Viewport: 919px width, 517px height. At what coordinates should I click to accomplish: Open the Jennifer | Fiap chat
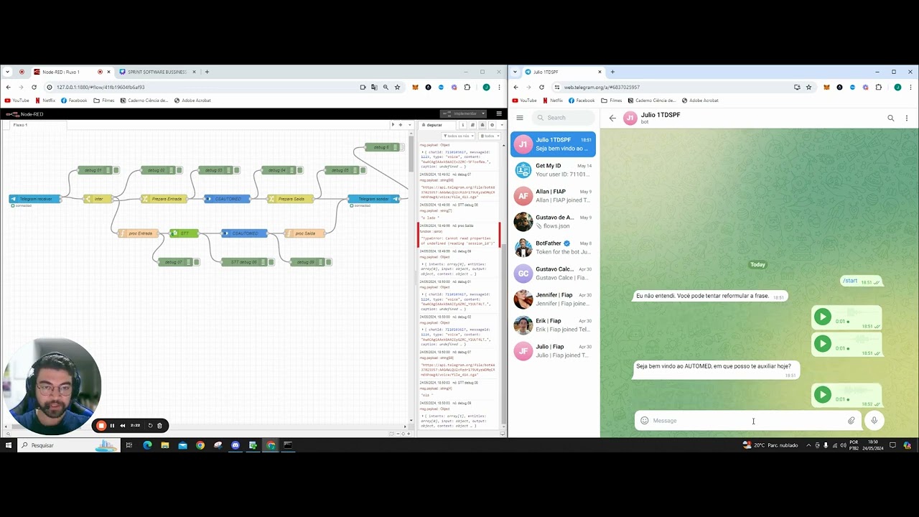point(554,299)
